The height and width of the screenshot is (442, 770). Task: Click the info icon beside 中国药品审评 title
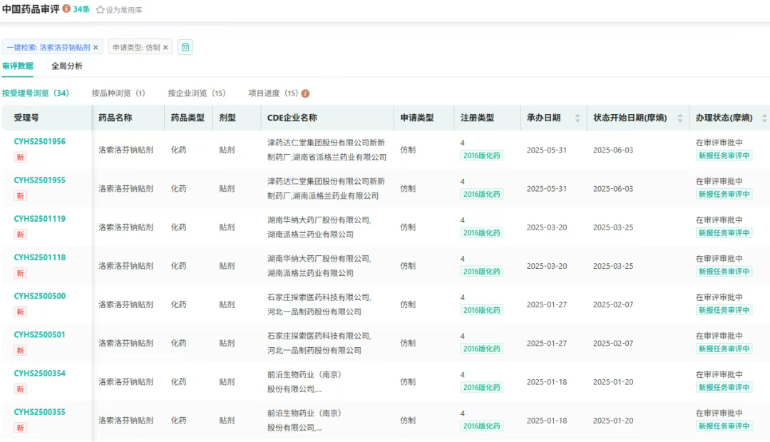66,9
